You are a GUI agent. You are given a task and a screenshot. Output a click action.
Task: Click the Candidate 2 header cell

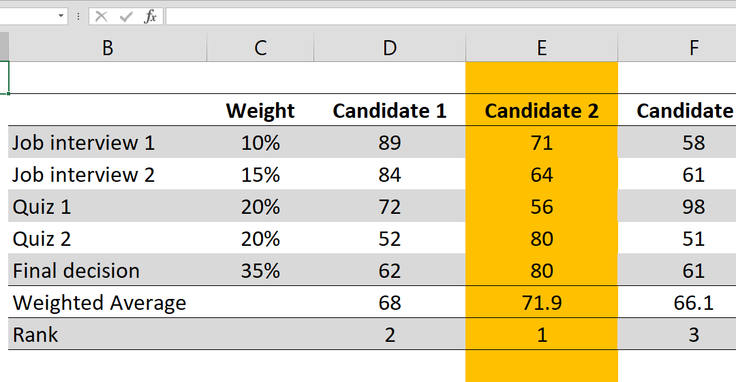point(542,110)
